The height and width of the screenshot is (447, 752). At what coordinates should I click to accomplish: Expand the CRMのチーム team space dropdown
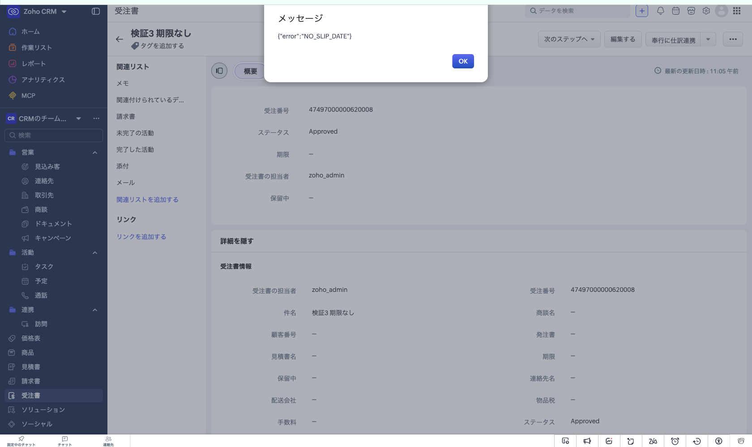coord(78,118)
